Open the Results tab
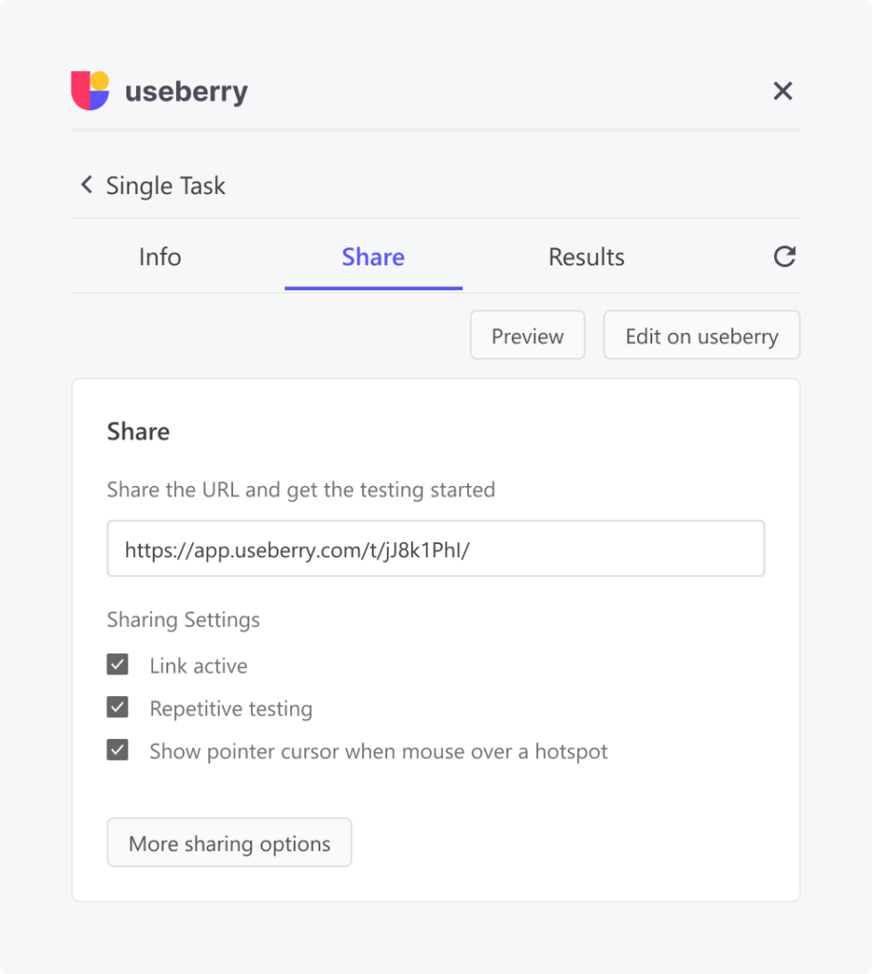Screen dimensions: 872x974 (587, 257)
